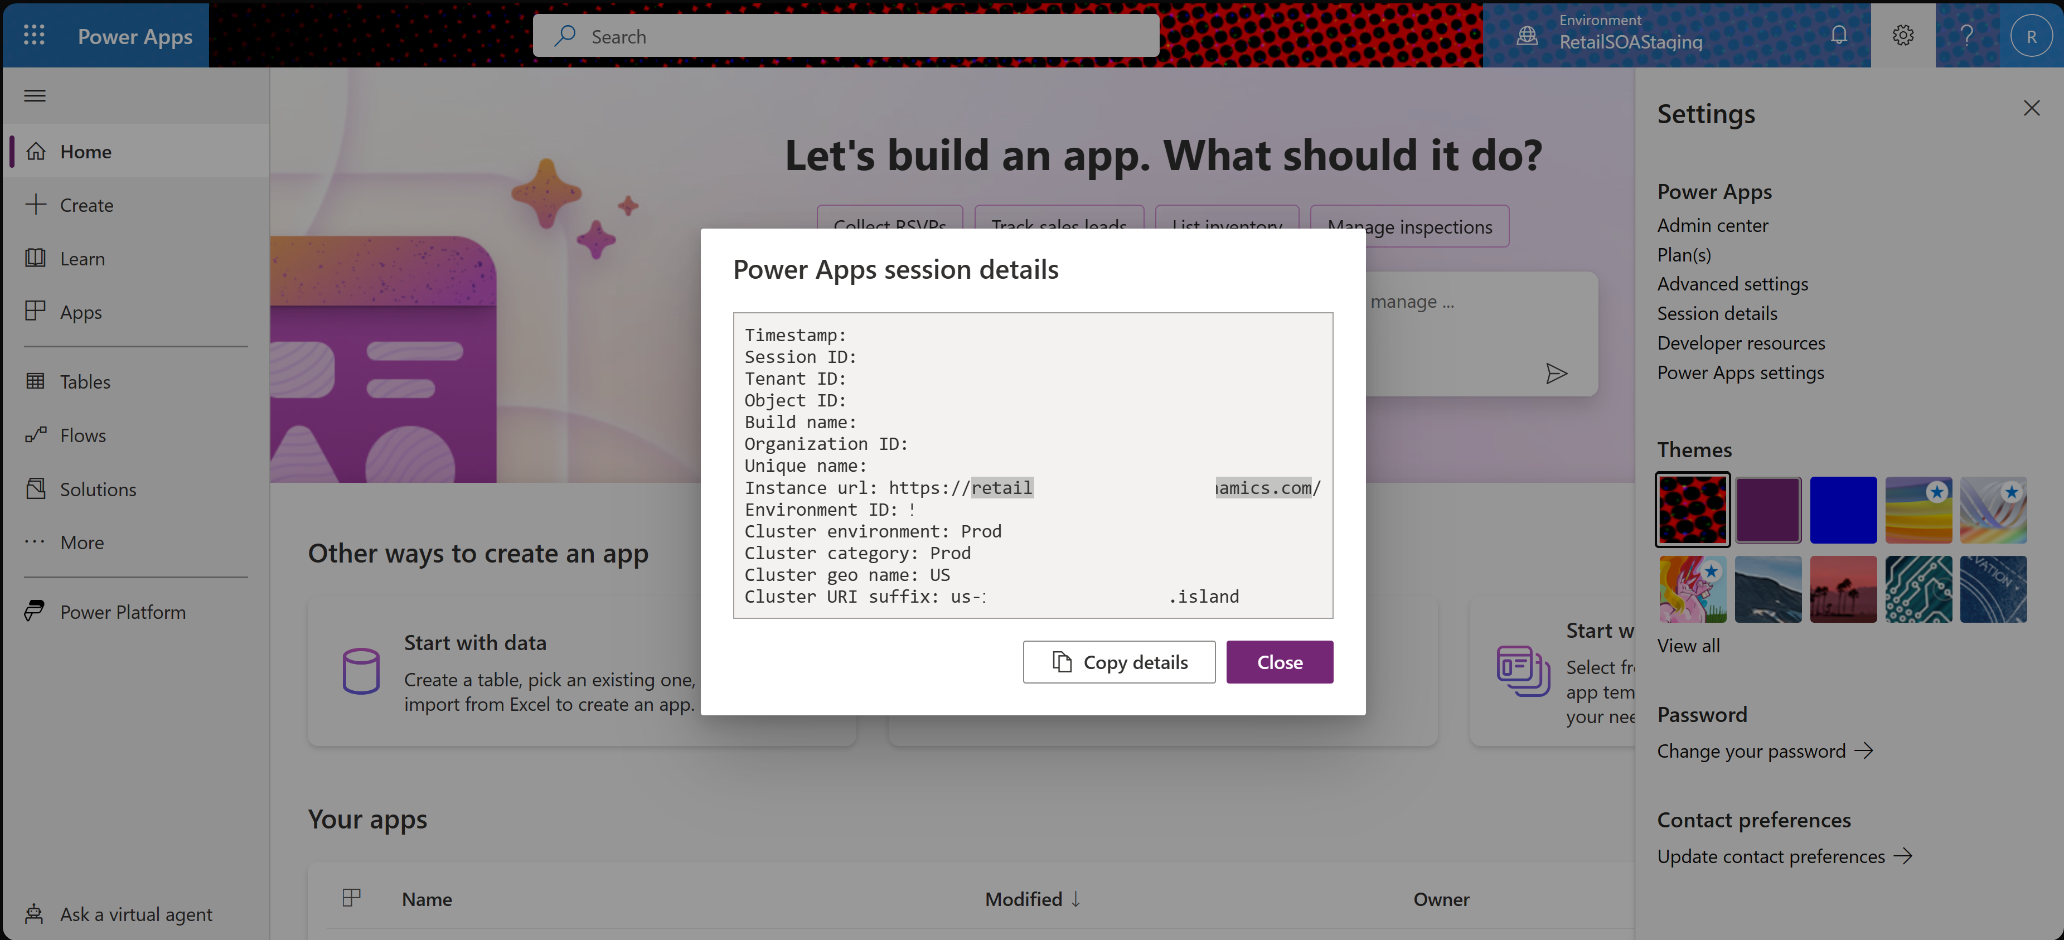Click the red polka-dot theme swatch
Screen dimensions: 2064x940
pyautogui.click(x=1693, y=510)
